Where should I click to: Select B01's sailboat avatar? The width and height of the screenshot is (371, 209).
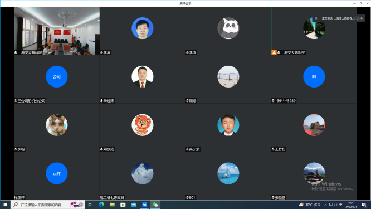[x=228, y=173]
